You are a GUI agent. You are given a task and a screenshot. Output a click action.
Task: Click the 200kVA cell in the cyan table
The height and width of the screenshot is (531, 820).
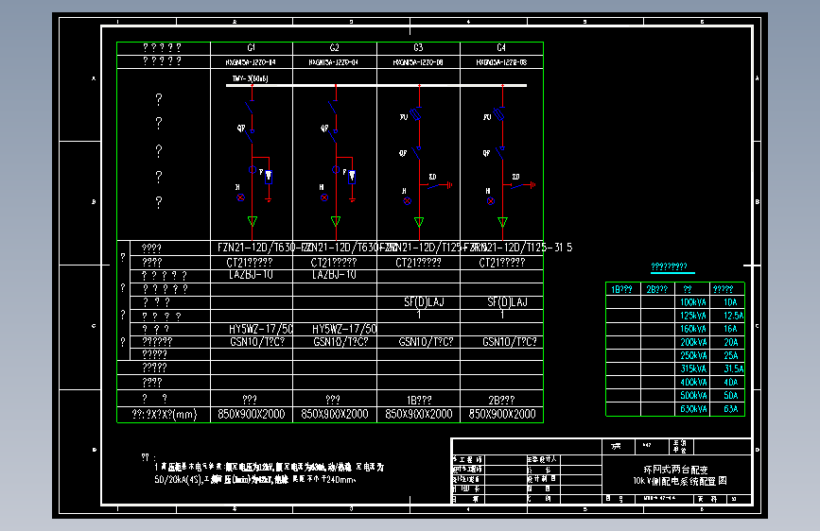tap(693, 342)
